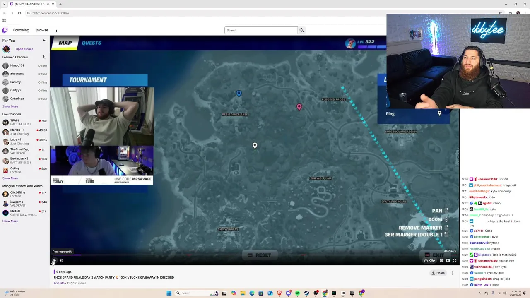Open Rain showers weather widget
This screenshot has width=530, height=298.
tap(14, 293)
